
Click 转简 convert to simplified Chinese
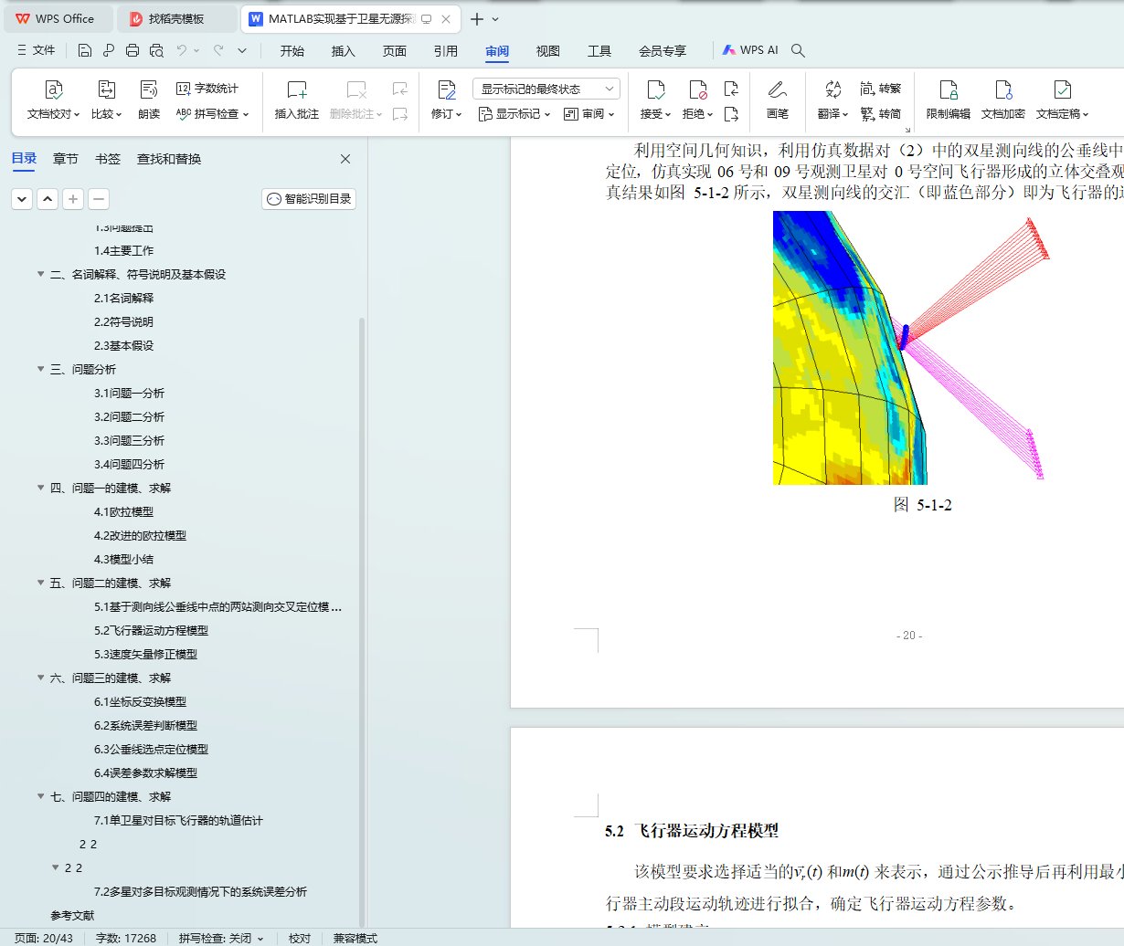tap(880, 114)
